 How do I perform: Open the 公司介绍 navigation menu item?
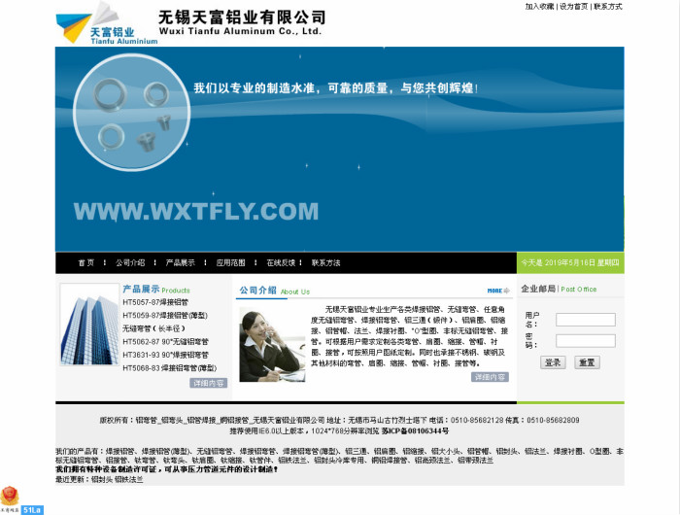[x=130, y=262]
